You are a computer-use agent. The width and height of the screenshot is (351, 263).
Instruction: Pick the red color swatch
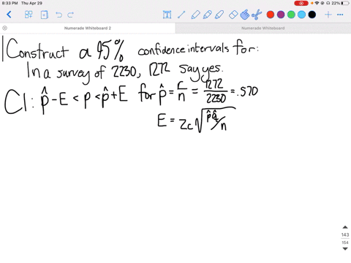271,15
